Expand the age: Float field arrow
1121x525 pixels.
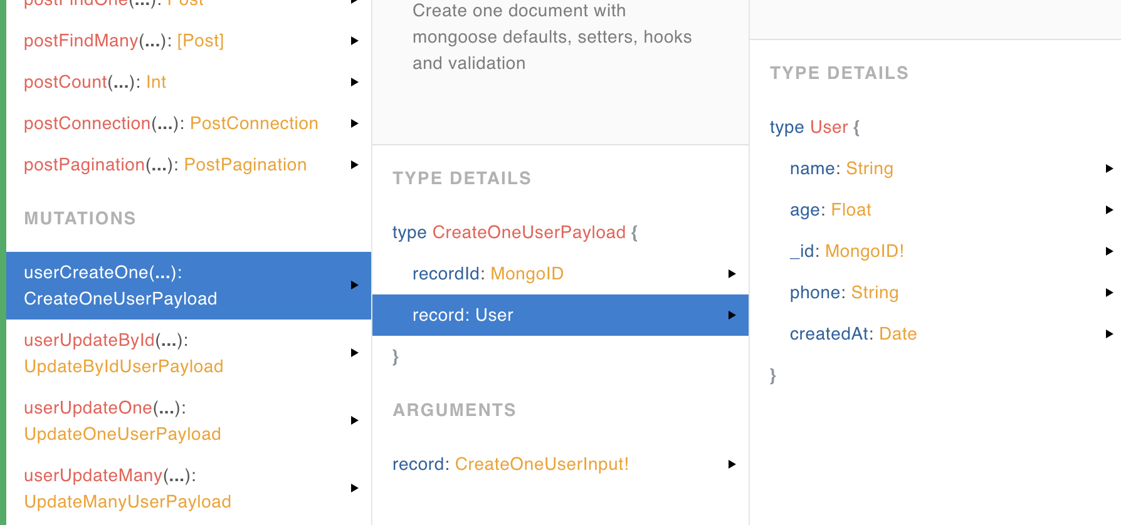[1109, 210]
